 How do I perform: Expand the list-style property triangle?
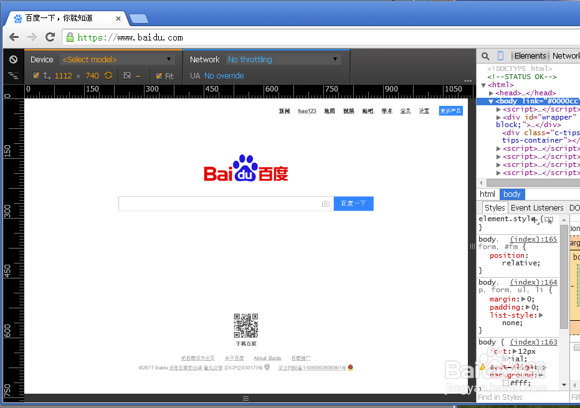tap(541, 315)
